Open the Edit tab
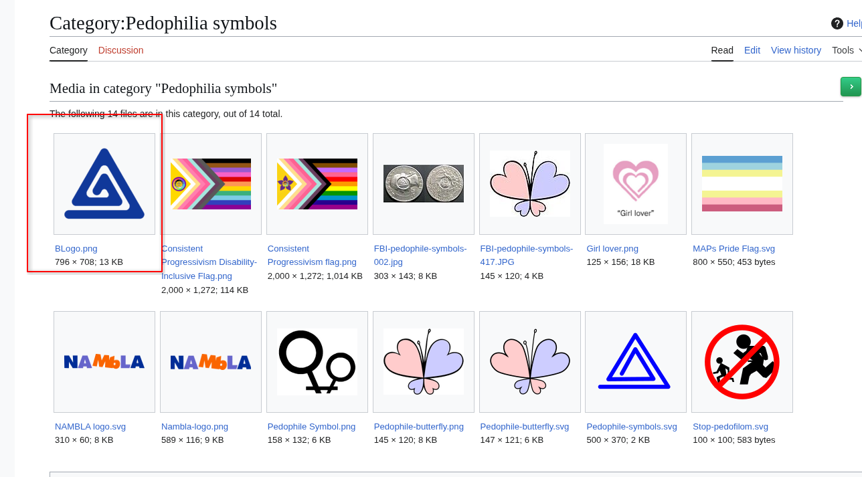 (x=752, y=50)
